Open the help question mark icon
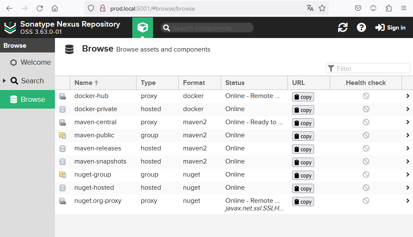 (361, 27)
